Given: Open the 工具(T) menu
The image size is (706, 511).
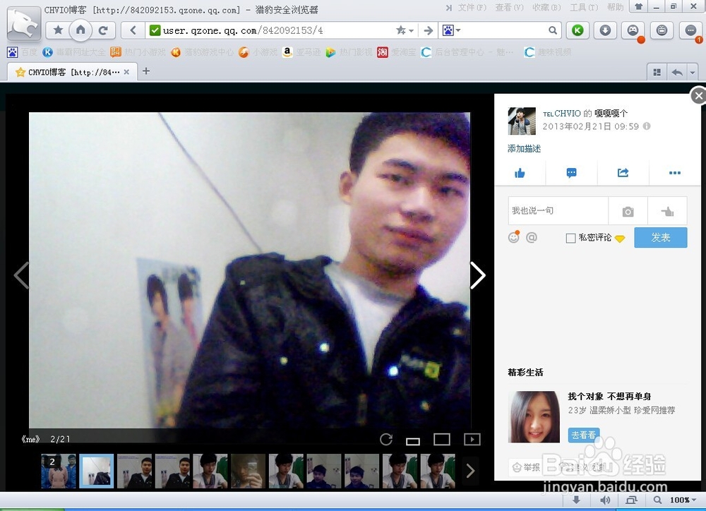Looking at the screenshot, I should click(x=584, y=8).
